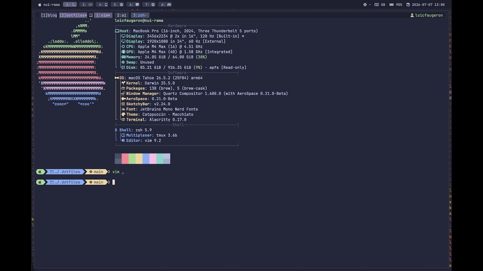Click monitor icon of Built-in display
The height and width of the screenshot is (271, 483).
pyautogui.click(x=123, y=36)
